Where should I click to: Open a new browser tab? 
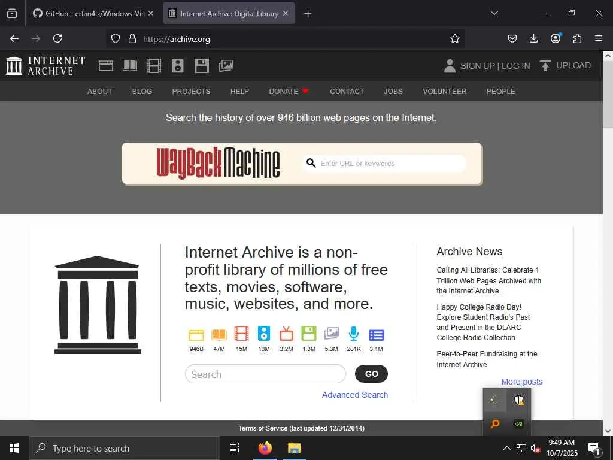click(308, 14)
